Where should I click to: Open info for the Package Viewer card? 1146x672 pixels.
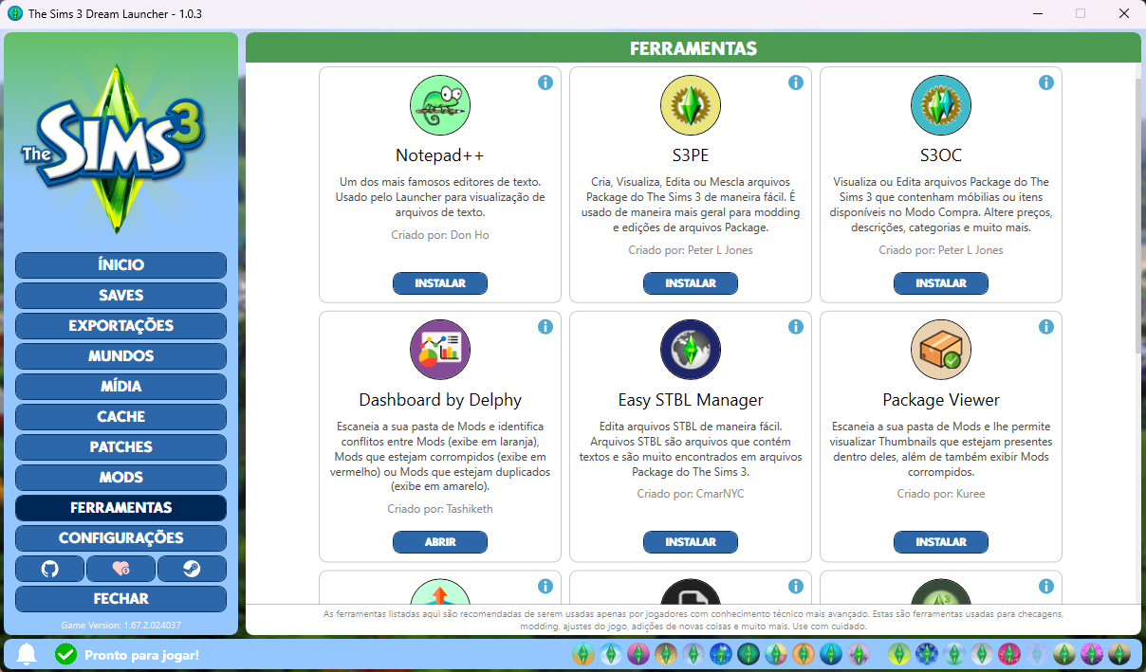pyautogui.click(x=1046, y=327)
